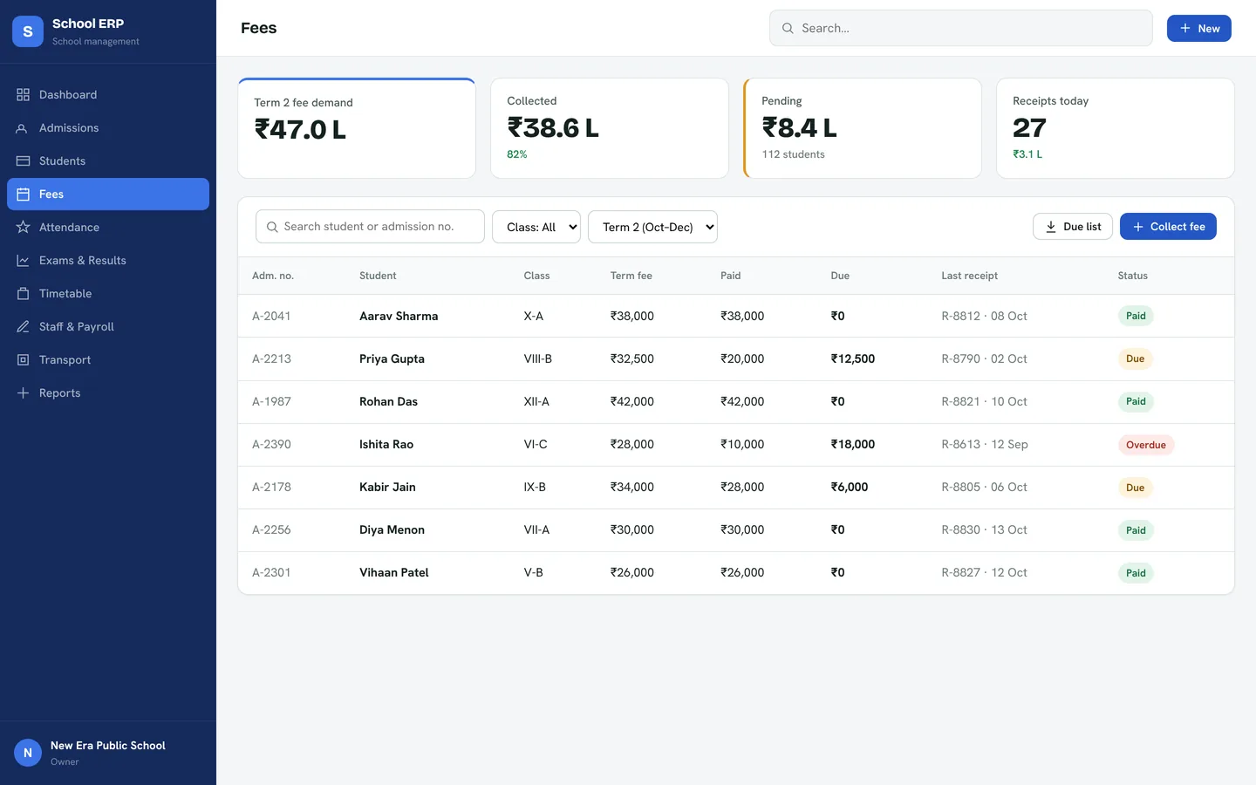Click the magnifier icon in student search
This screenshot has width=1256, height=785.
(272, 227)
